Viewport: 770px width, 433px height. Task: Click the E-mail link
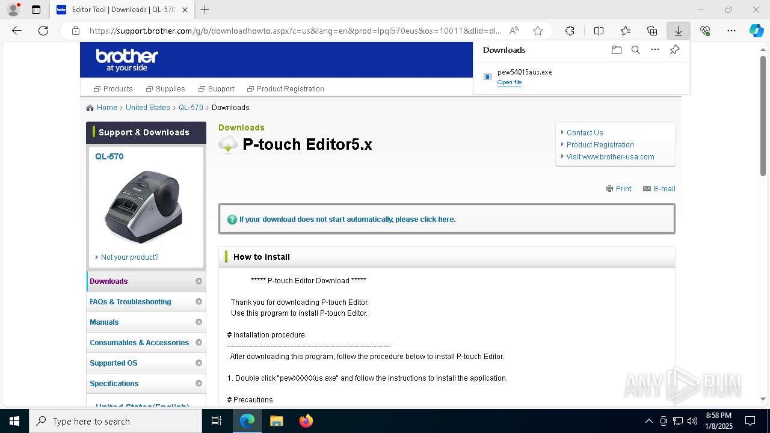659,189
